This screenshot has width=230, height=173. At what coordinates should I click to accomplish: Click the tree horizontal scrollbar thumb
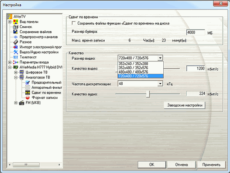point(26,165)
